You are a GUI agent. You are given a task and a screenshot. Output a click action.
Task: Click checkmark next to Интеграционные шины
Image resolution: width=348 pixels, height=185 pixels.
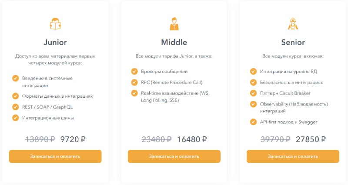(x=15, y=118)
